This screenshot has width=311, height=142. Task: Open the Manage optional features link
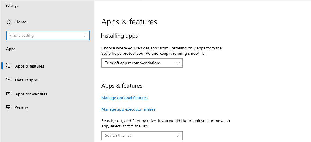(x=124, y=98)
